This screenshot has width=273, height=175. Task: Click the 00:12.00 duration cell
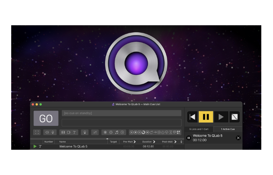point(148,146)
